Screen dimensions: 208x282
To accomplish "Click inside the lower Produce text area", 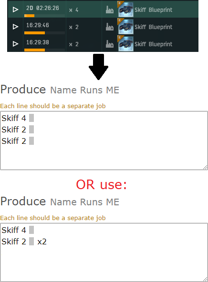I will click(x=104, y=252).
